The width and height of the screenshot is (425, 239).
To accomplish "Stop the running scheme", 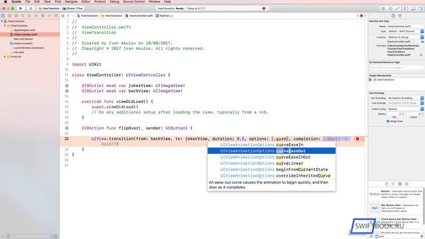I will 31,9.
